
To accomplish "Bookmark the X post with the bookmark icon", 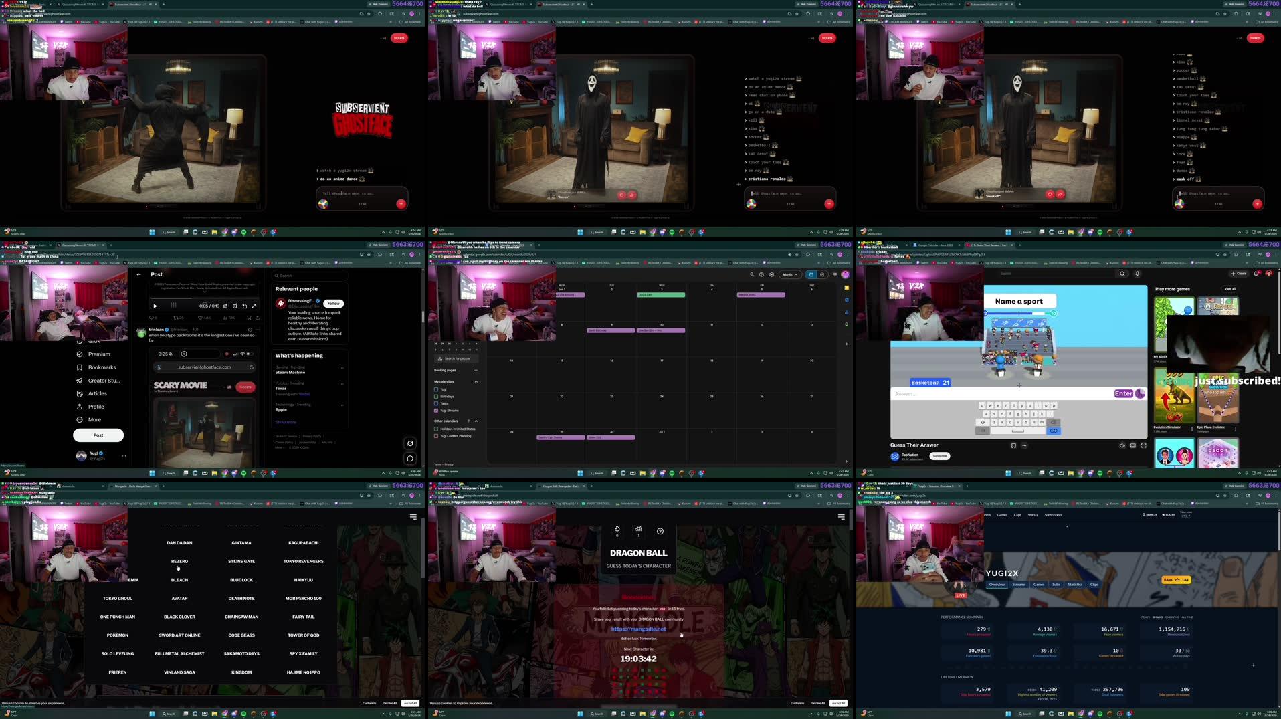I will 249,318.
